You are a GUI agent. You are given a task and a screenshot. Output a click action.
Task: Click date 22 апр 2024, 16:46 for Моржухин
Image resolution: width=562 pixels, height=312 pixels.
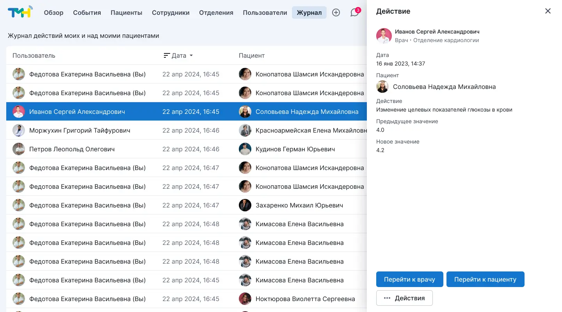point(191,130)
